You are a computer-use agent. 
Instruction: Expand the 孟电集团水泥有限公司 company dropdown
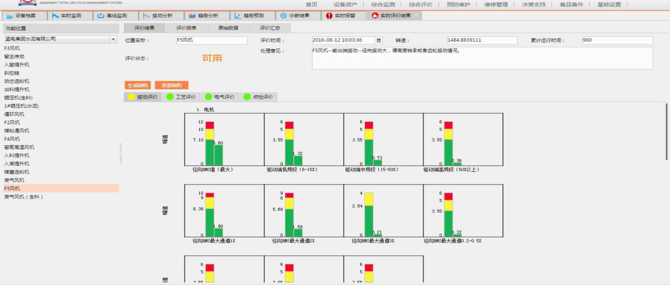(113, 39)
